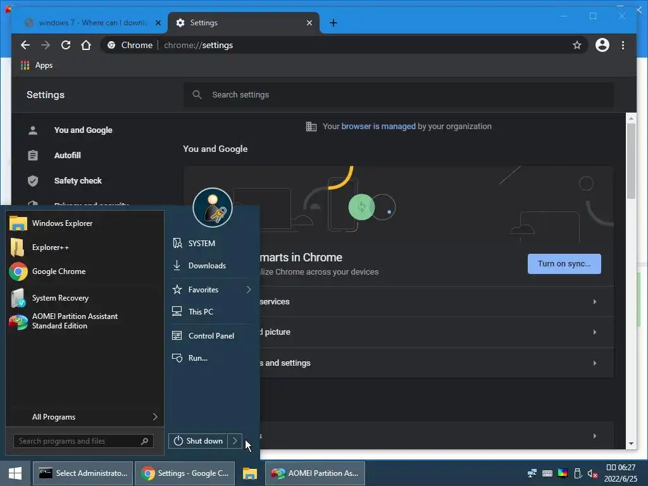
Task: Click the network tray icon
Action: (x=532, y=473)
